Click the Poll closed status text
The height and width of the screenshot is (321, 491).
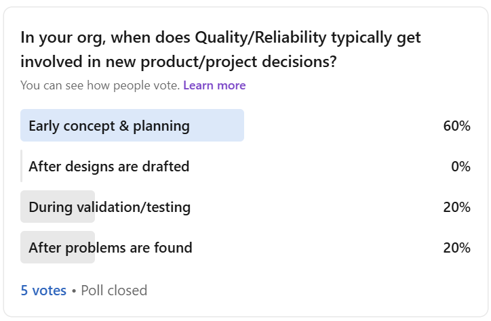[x=114, y=291]
